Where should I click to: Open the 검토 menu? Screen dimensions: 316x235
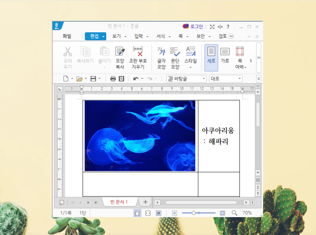point(223,36)
